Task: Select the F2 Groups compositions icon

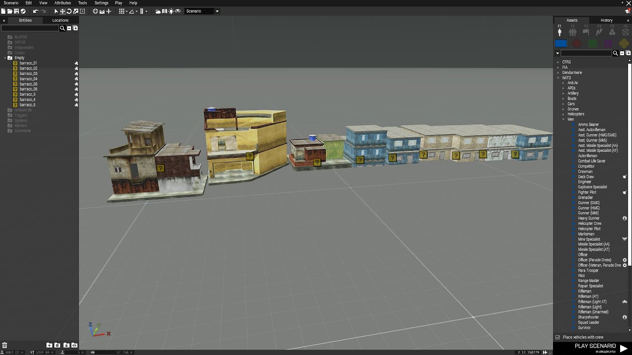Action: 573,32
